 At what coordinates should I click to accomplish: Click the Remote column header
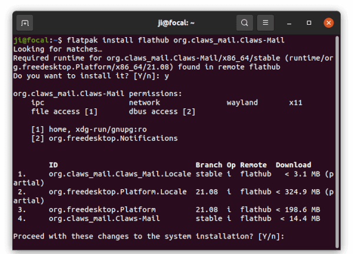(x=253, y=165)
